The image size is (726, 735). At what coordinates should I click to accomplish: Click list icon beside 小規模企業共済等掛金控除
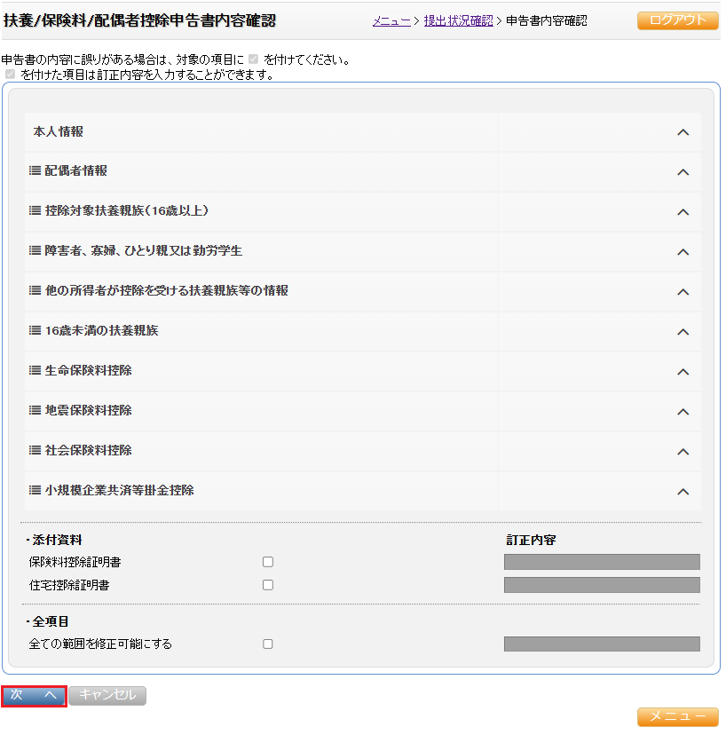[35, 490]
